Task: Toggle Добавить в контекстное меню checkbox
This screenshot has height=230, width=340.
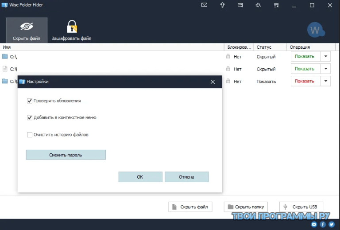Action: [x=30, y=118]
